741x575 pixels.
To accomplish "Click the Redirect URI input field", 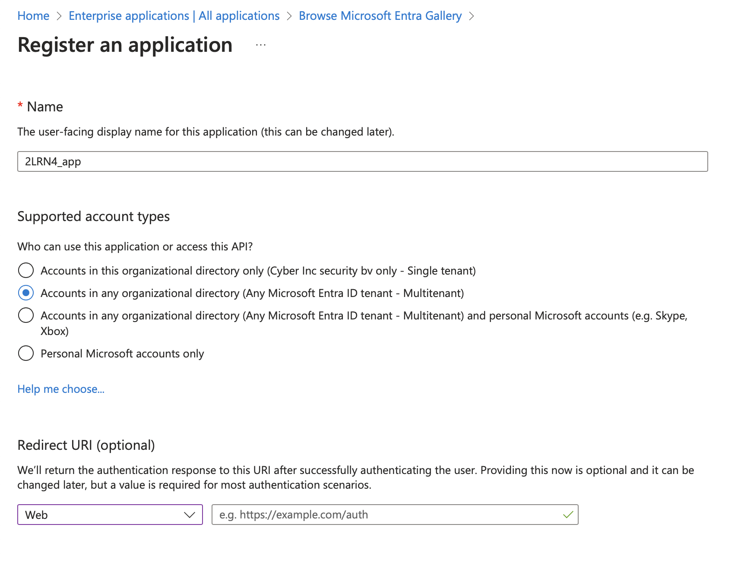I will 395,515.
